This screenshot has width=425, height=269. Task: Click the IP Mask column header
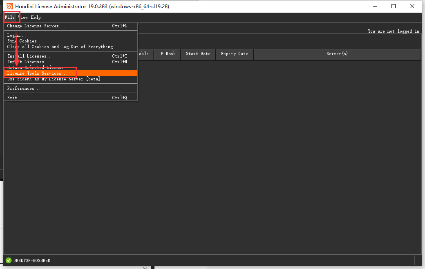click(x=167, y=54)
